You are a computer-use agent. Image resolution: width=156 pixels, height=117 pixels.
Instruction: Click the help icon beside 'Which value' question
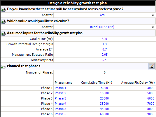coord(3,22)
